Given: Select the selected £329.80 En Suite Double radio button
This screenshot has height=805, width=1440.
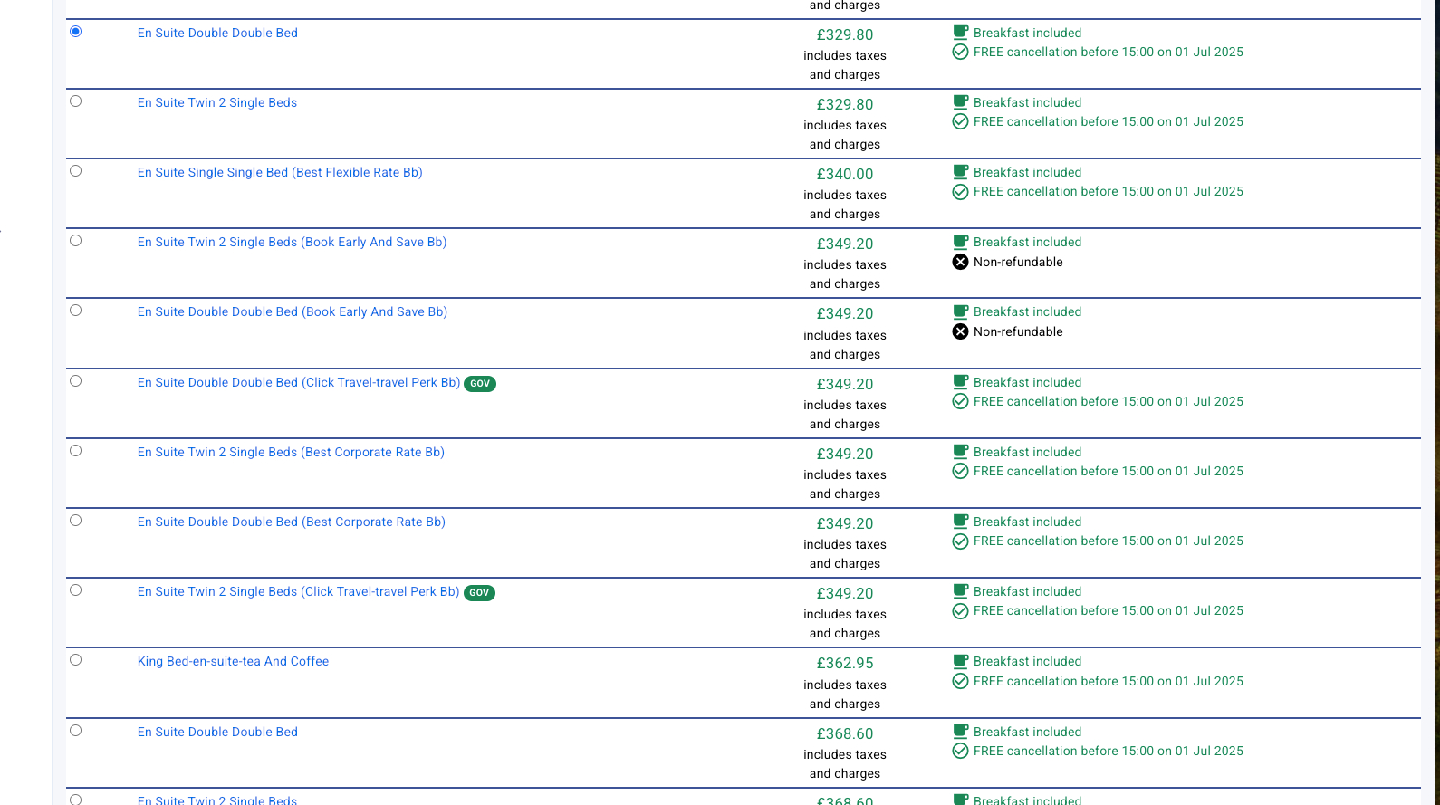Looking at the screenshot, I should [x=76, y=32].
